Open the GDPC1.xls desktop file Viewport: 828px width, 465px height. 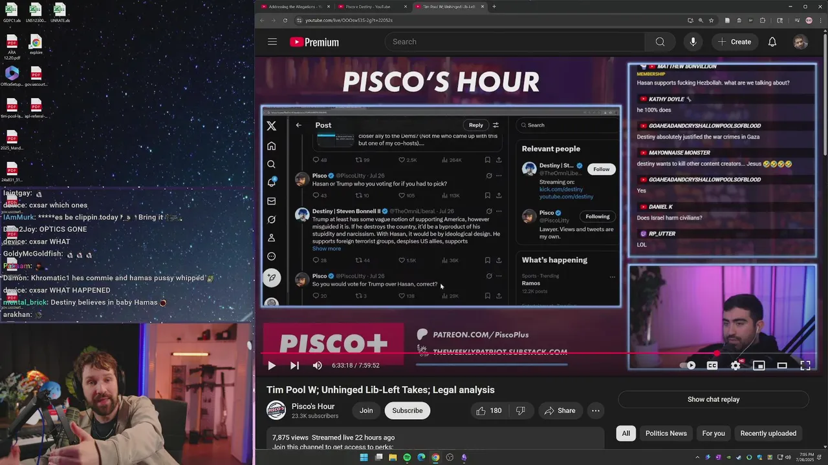click(x=12, y=13)
